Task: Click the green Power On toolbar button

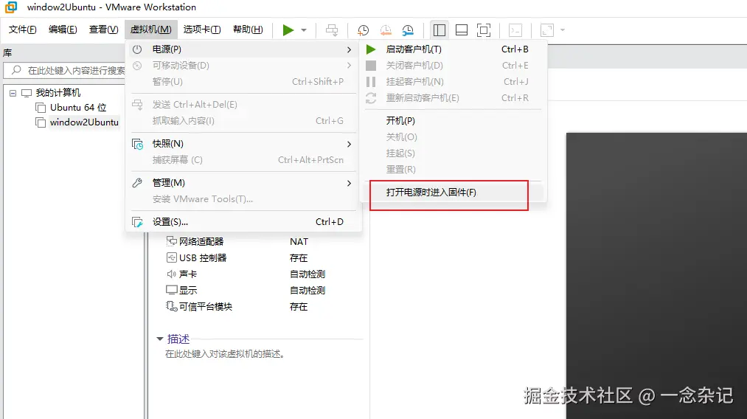Action: (288, 30)
